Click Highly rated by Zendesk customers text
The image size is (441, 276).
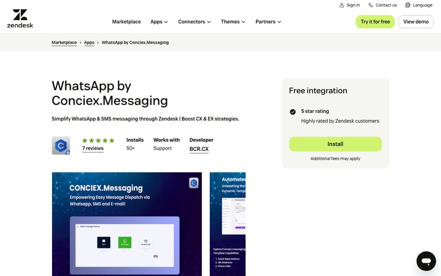[340, 121]
